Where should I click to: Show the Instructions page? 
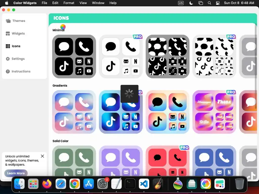pyautogui.click(x=18, y=71)
